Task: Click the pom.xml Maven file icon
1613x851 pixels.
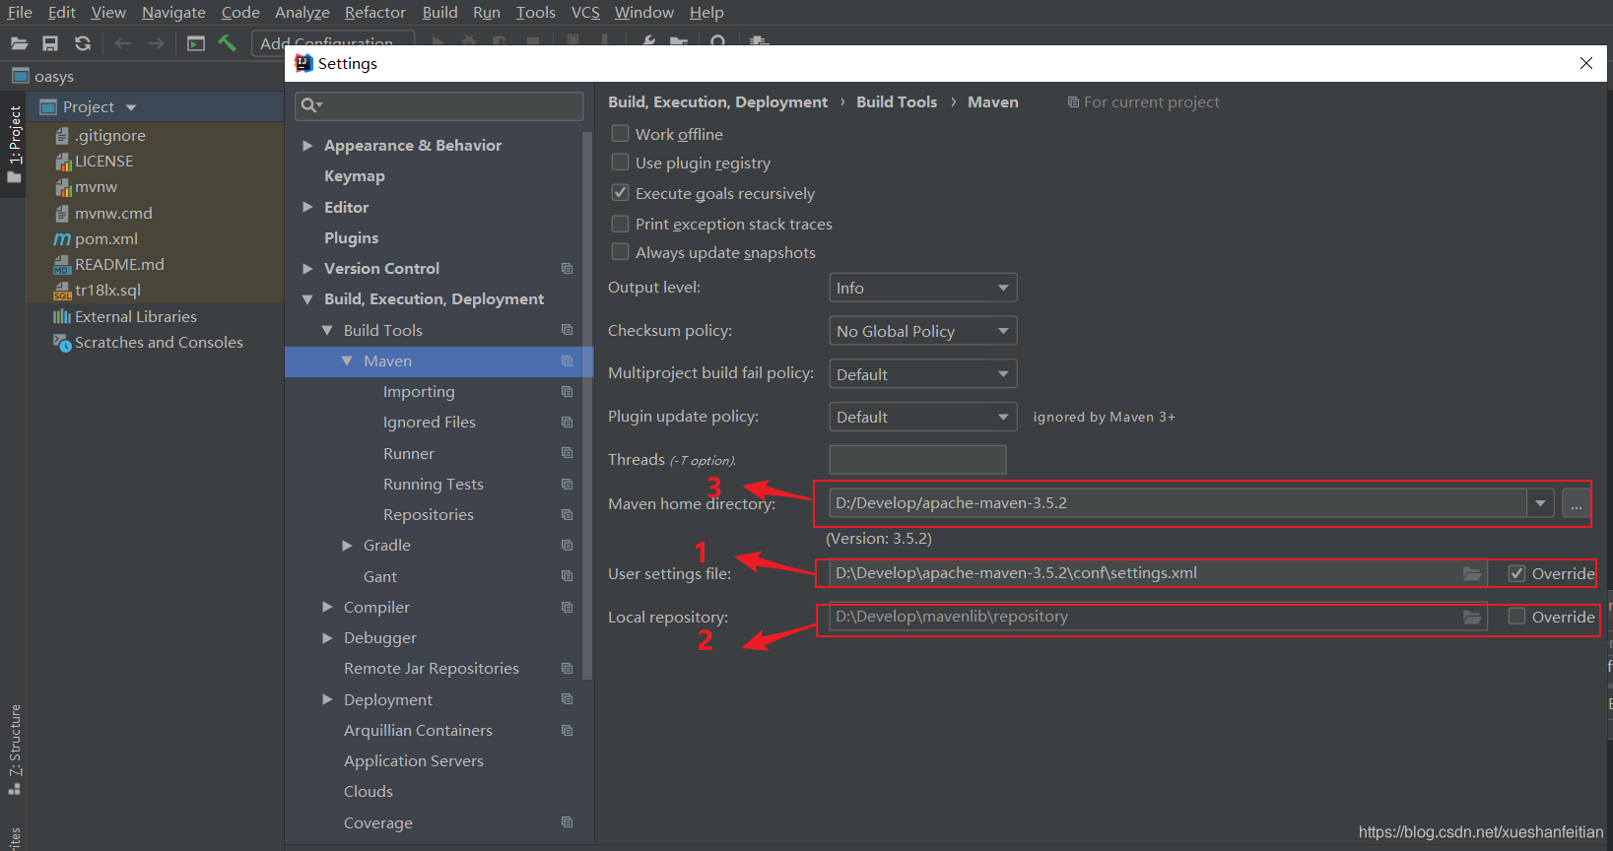Action: [x=61, y=239]
